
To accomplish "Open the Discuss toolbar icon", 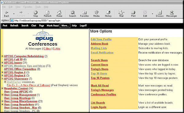I will coord(159,14).
